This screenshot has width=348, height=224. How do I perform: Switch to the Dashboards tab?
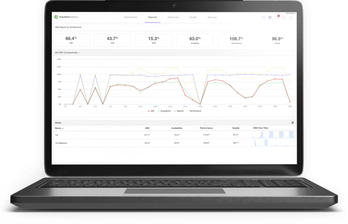(131, 17)
